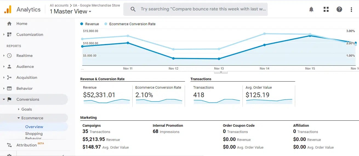359x156 pixels.
Task: Click the Nov 15 revenue data point
Action: (x=310, y=36)
